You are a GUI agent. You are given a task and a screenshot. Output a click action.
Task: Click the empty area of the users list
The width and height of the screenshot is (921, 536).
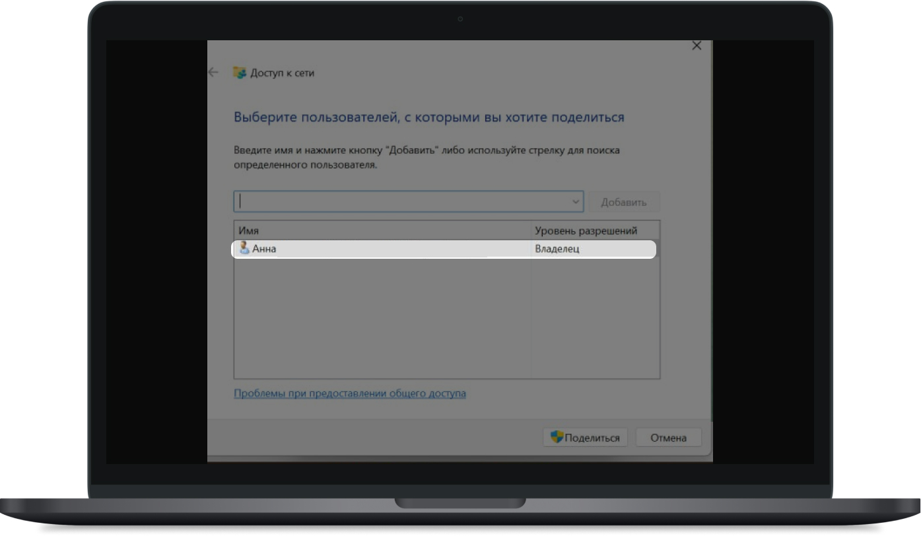pos(446,317)
